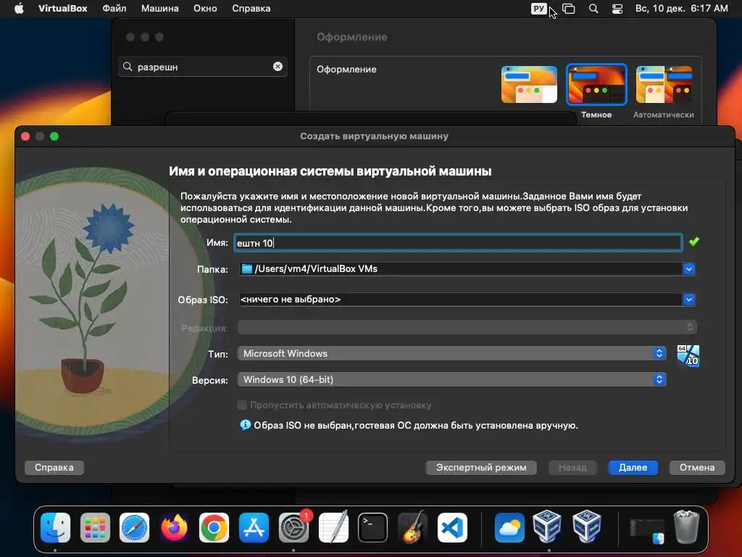This screenshot has width=742, height=557.
Task: Toggle Пропустить автоматическую установку checkbox
Action: (242, 405)
